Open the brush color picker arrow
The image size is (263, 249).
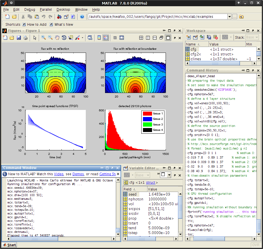tap(82, 37)
